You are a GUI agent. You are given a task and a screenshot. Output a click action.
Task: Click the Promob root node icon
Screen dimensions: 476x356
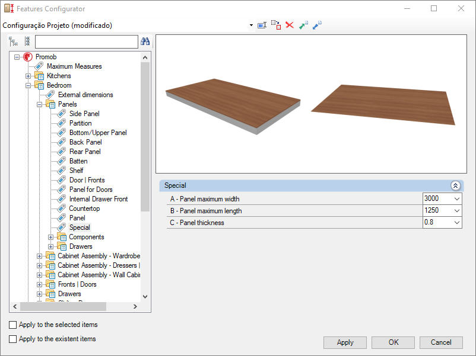coord(28,57)
